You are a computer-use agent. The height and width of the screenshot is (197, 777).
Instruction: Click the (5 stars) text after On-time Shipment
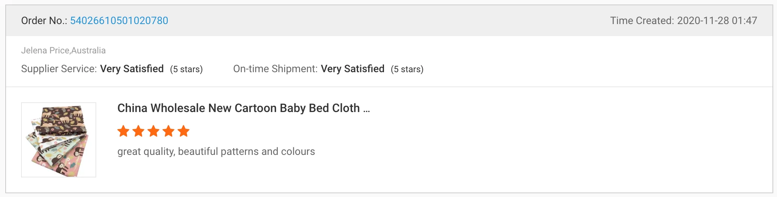(407, 69)
